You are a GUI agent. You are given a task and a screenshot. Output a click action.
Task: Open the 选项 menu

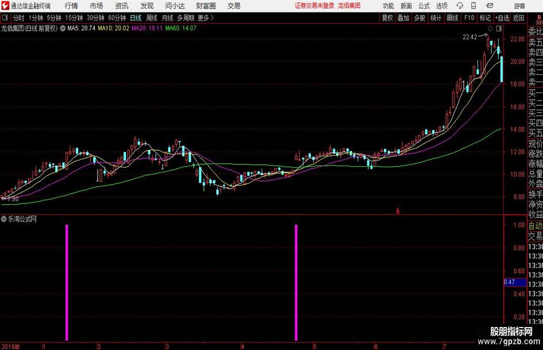coord(441,6)
